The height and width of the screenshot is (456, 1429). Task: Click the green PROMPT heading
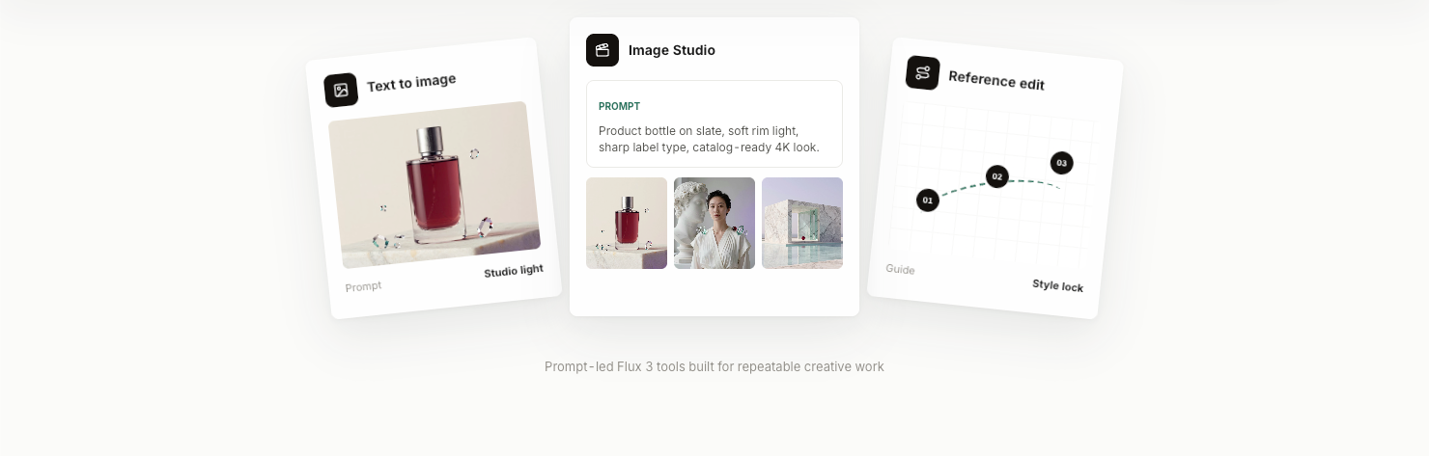coord(619,106)
